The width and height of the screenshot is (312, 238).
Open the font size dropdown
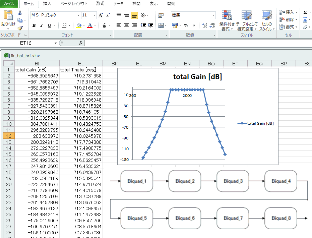(x=94, y=15)
